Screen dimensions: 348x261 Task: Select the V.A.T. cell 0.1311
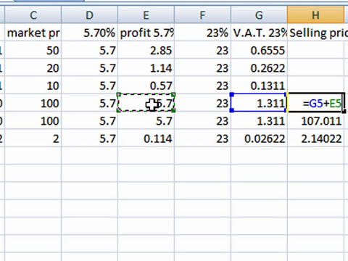(259, 86)
